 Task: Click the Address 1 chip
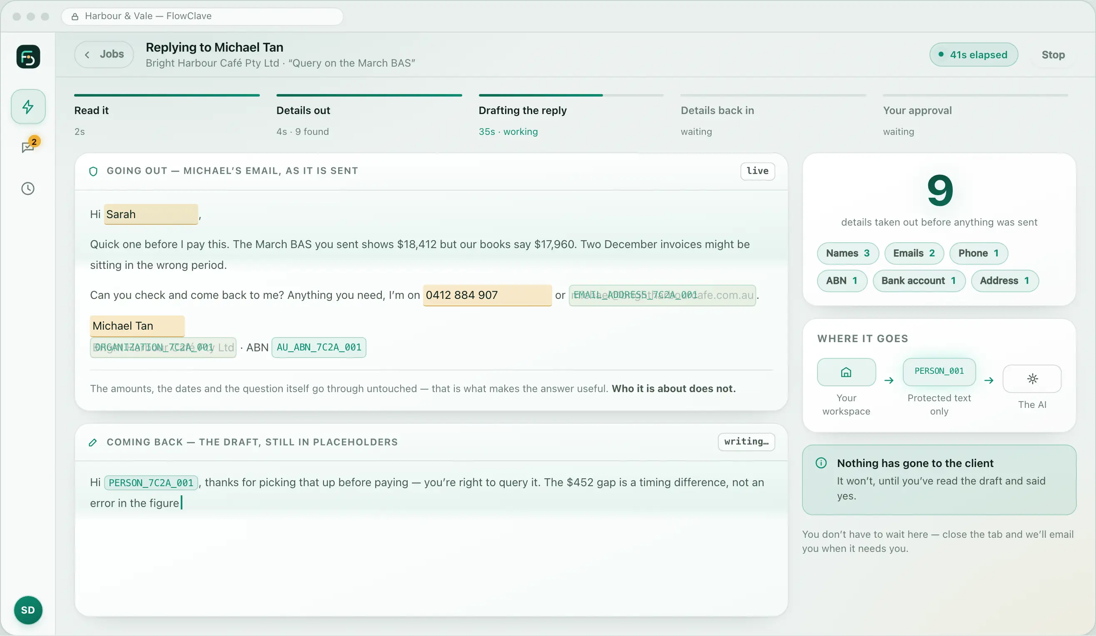point(1004,281)
